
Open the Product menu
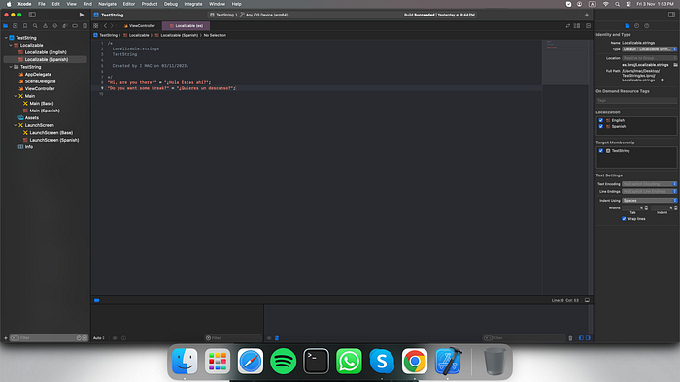(150, 4)
